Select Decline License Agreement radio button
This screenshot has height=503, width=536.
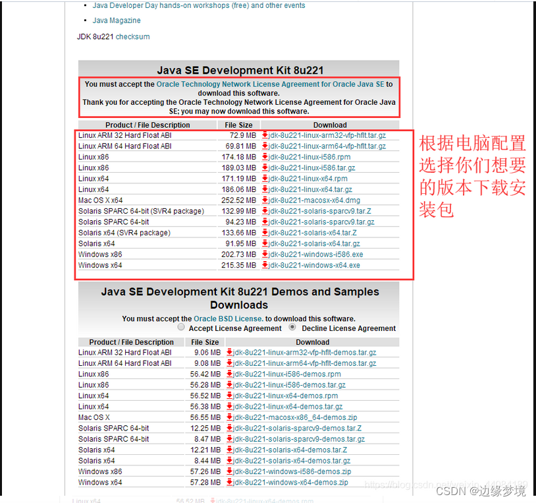point(292,327)
